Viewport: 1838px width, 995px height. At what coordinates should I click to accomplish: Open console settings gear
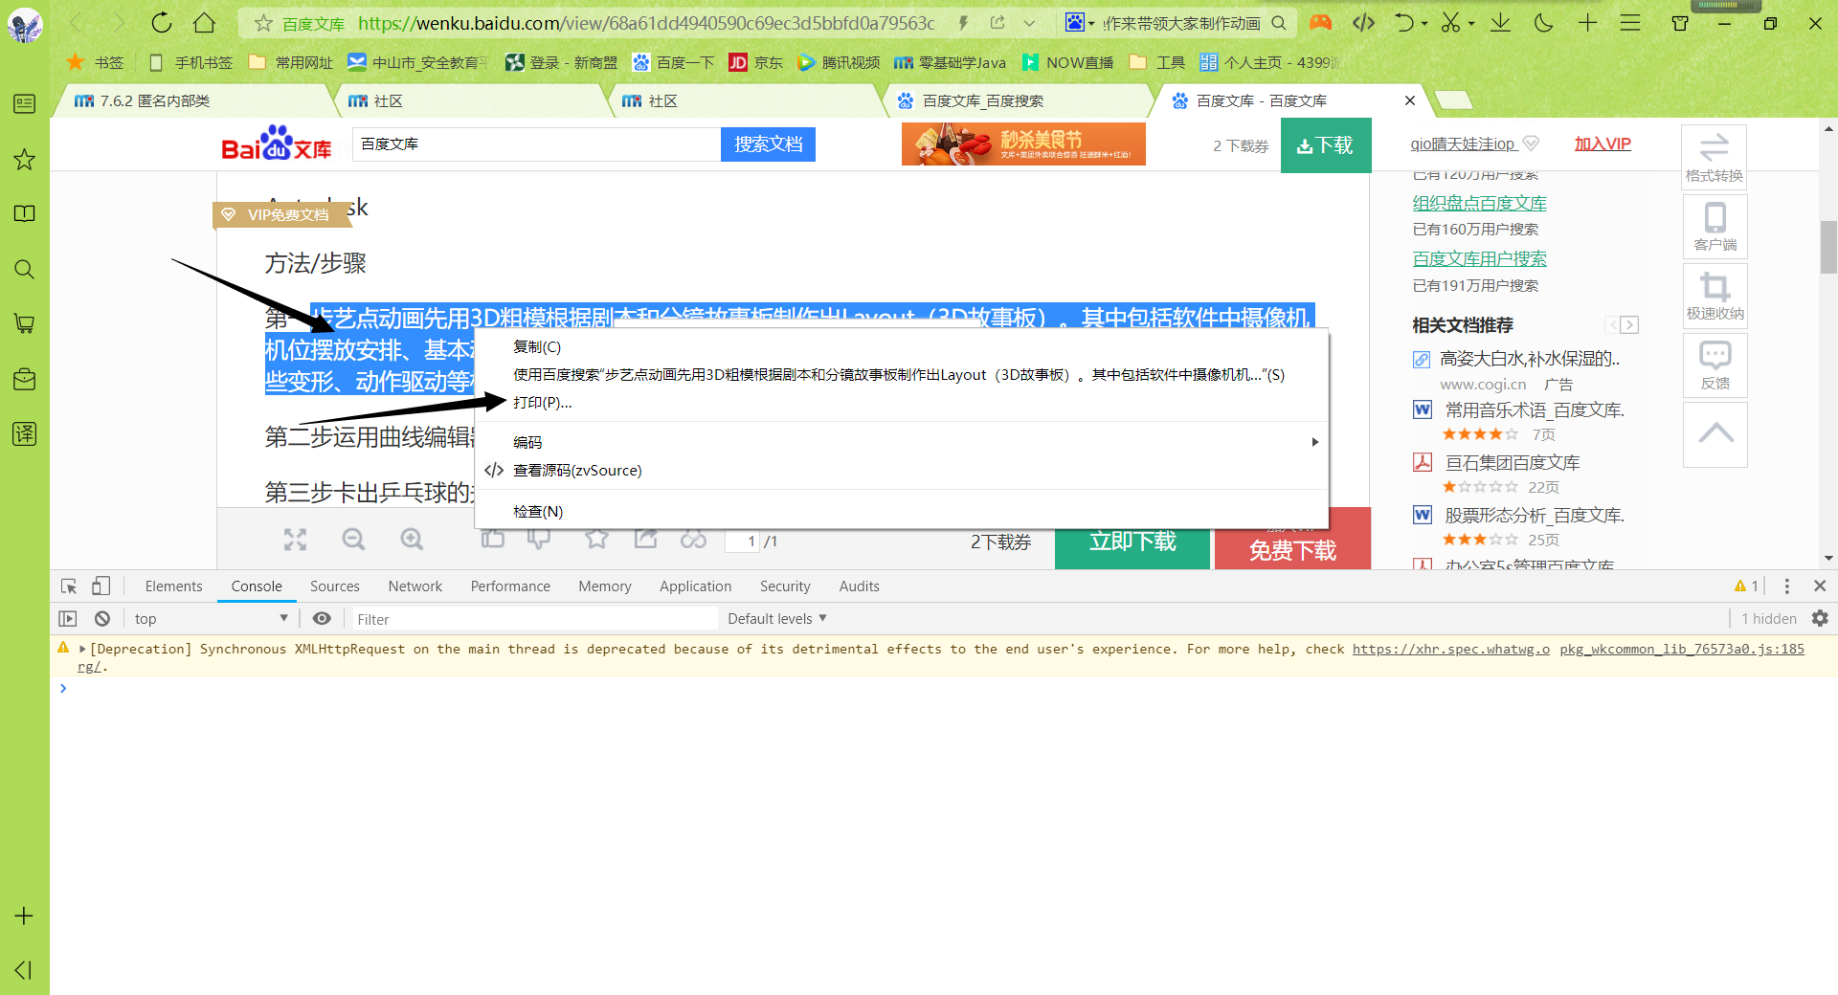point(1820,619)
